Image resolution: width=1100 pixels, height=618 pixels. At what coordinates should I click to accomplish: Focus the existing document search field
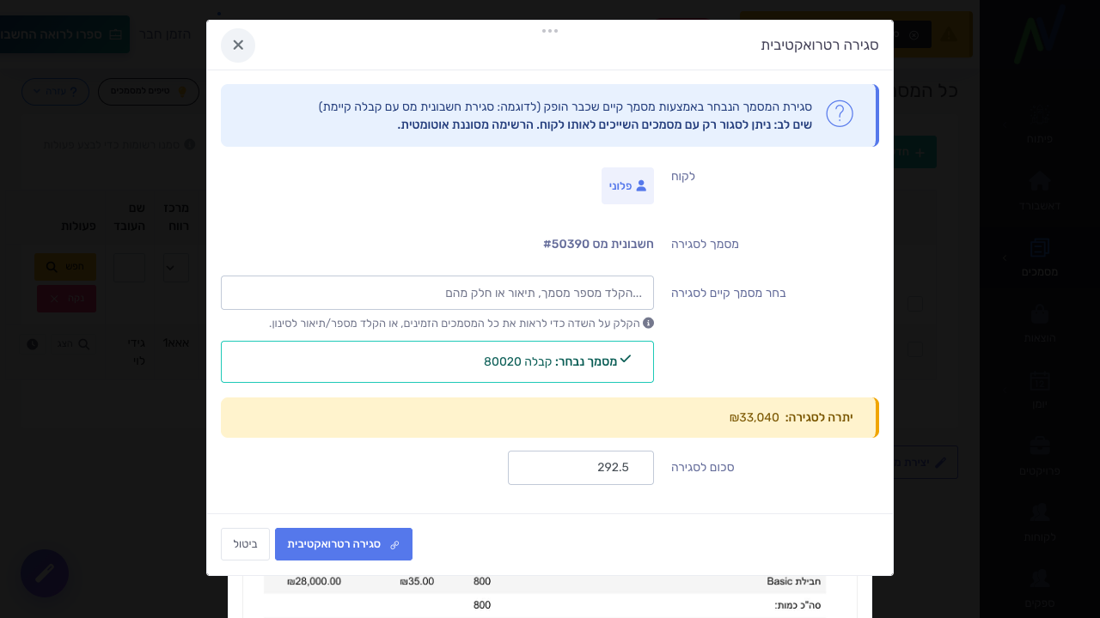437,293
